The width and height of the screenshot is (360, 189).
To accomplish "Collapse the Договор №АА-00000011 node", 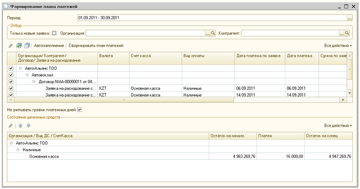I will pyautogui.click(x=34, y=81).
